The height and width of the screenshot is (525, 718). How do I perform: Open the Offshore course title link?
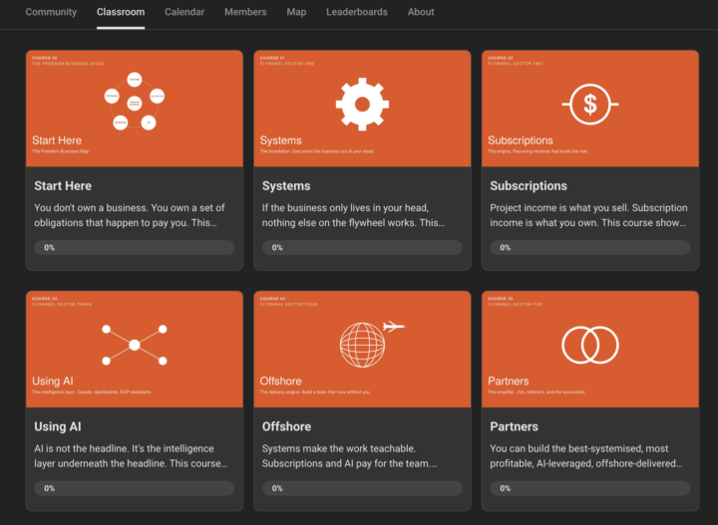[286, 426]
